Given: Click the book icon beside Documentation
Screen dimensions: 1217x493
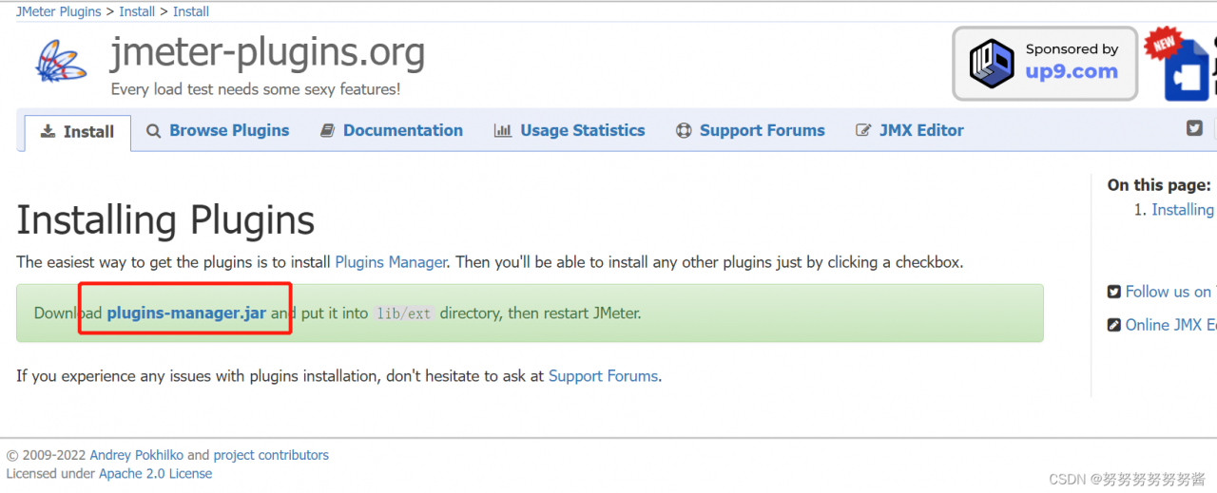Looking at the screenshot, I should point(327,131).
